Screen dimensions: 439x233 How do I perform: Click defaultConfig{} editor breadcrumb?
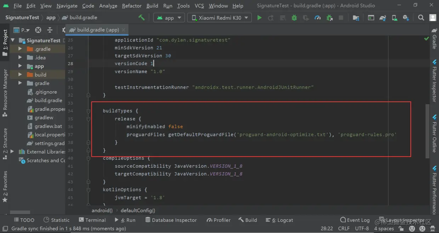click(x=138, y=210)
